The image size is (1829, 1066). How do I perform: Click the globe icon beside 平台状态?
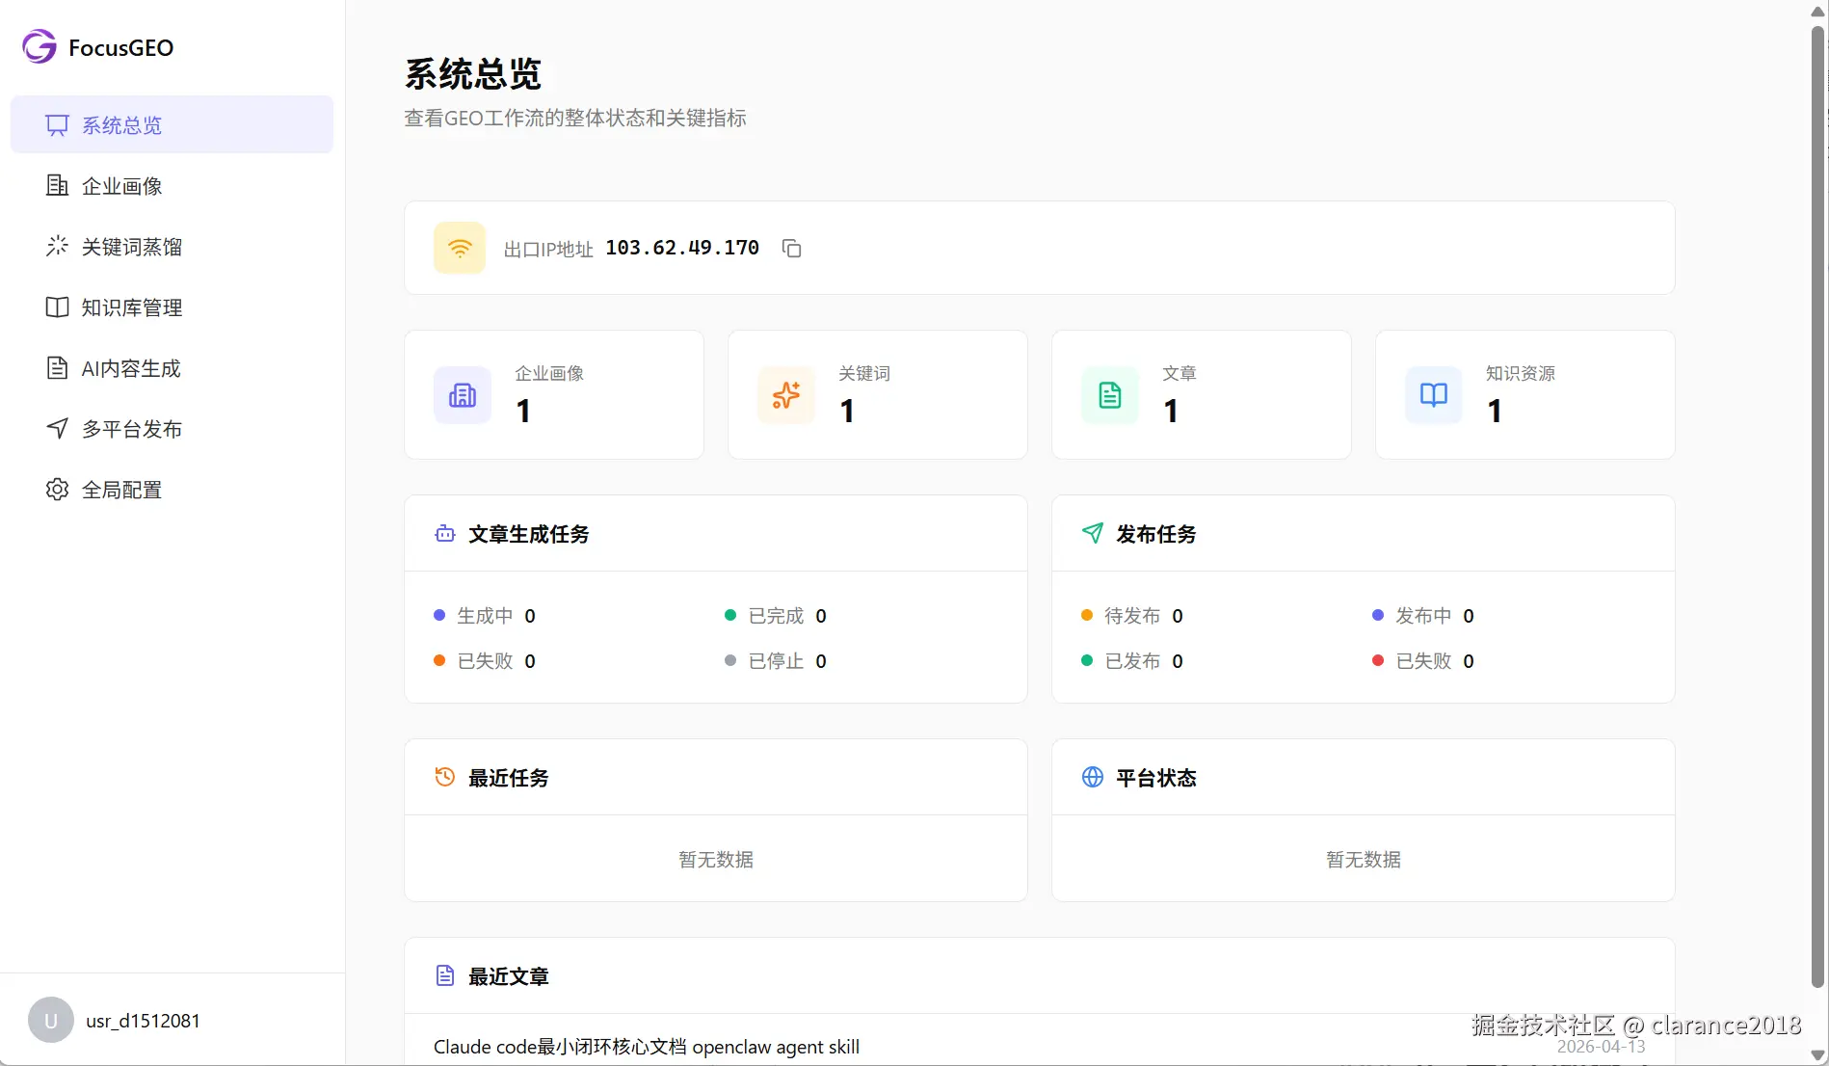1093,777
